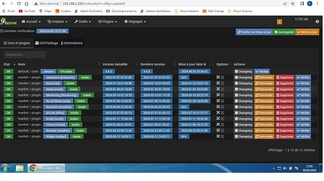The image size is (324, 181).
Task: Click the Monitoring row options icon
Action: click(218, 95)
